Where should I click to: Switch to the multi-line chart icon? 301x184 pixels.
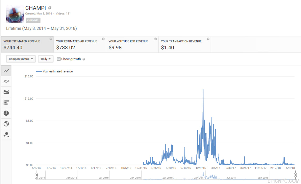point(6,81)
